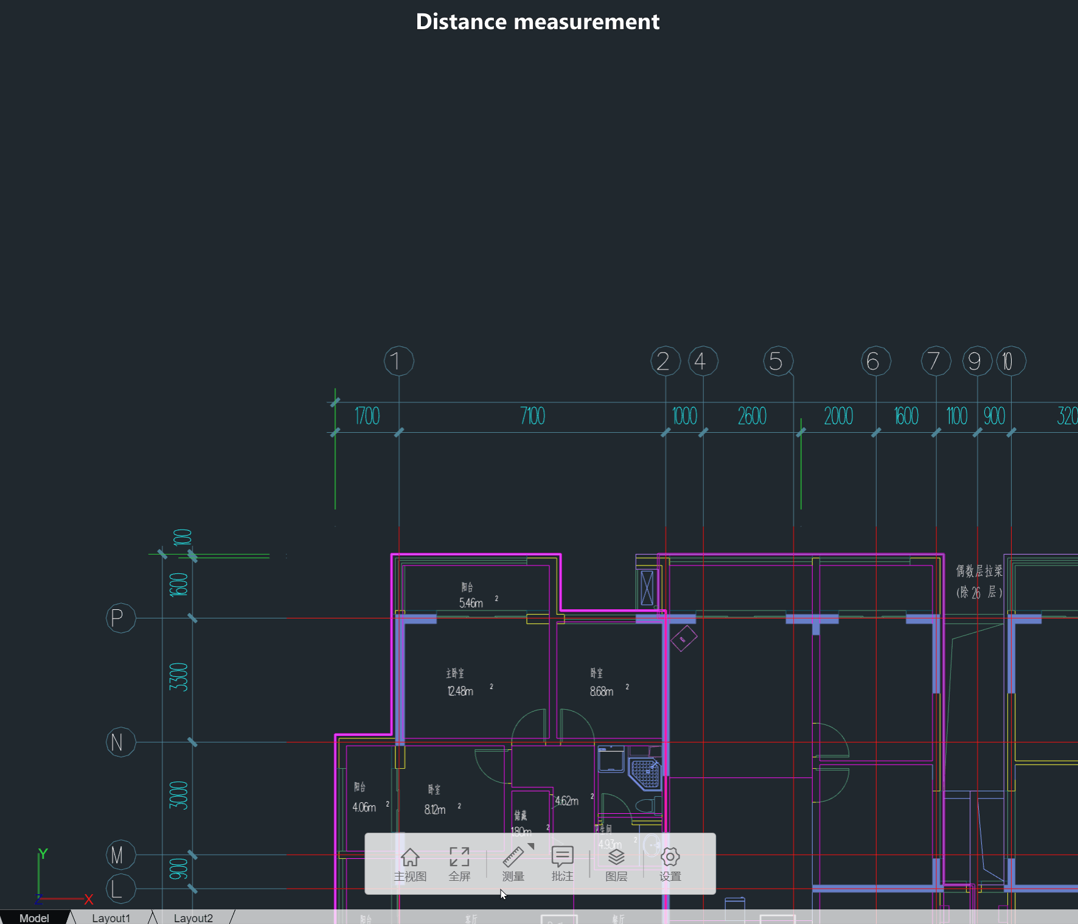Click the stacked-layers icon above 图层
Image resolution: width=1078 pixels, height=924 pixels.
pos(616,856)
